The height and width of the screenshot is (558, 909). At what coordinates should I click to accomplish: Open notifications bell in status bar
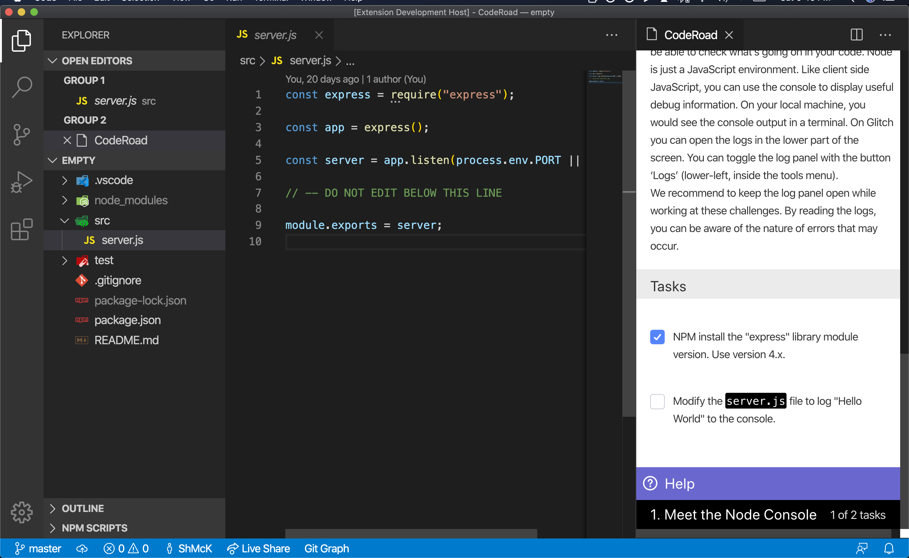(x=889, y=549)
